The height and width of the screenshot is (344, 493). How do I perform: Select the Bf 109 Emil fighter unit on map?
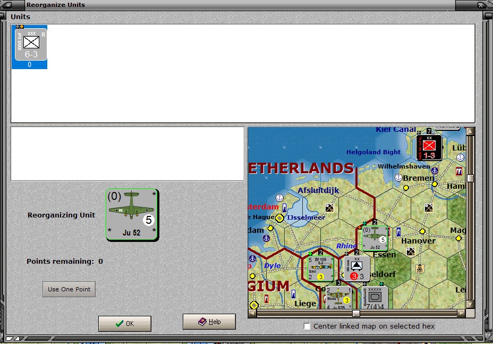point(320,269)
